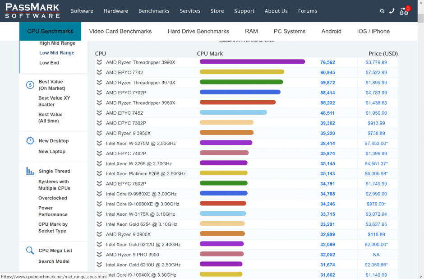Open the Low End sidebar link
Screen dimensions: 424x279
tap(49, 63)
